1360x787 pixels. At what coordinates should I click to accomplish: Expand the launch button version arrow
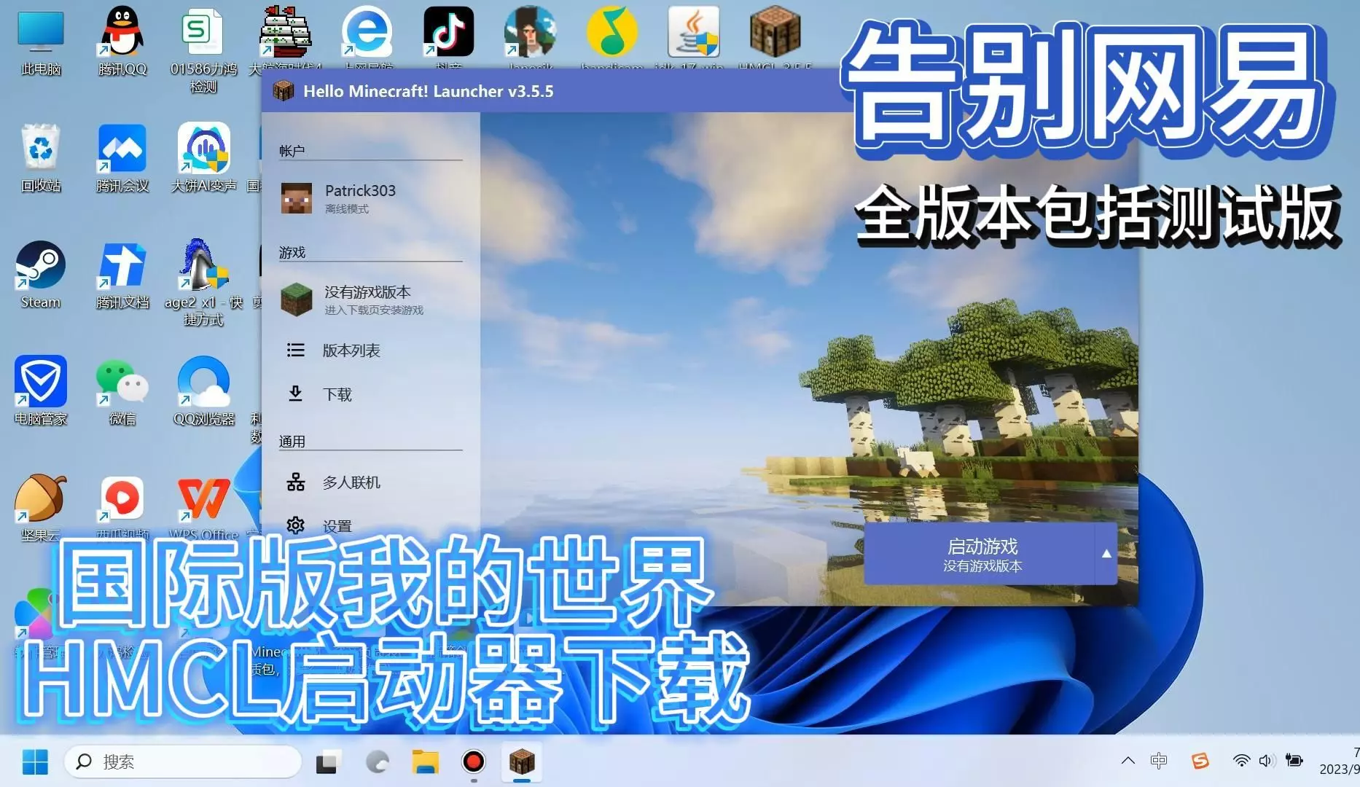pos(1106,554)
